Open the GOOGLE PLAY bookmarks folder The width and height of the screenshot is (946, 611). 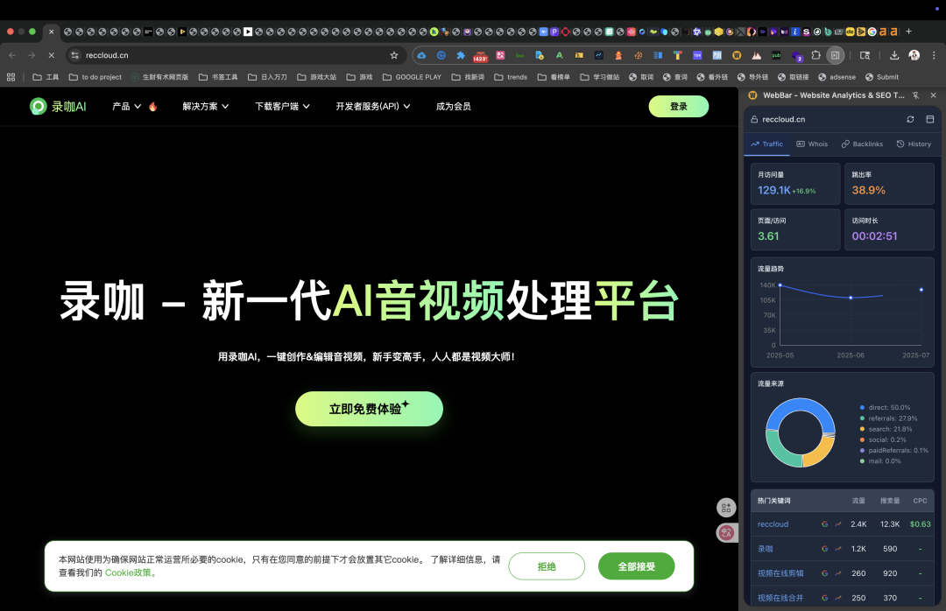click(x=412, y=77)
